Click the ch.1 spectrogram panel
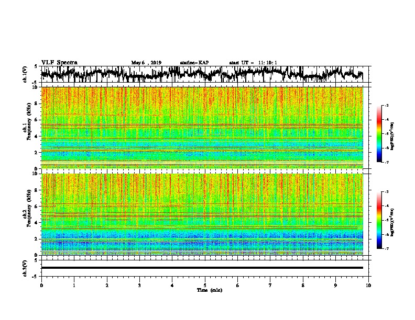Screen dimensions: 415x320 [x=202, y=128]
